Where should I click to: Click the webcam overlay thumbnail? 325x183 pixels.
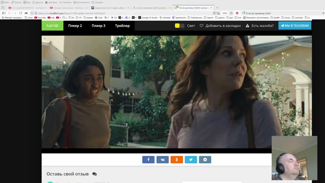tap(295, 158)
